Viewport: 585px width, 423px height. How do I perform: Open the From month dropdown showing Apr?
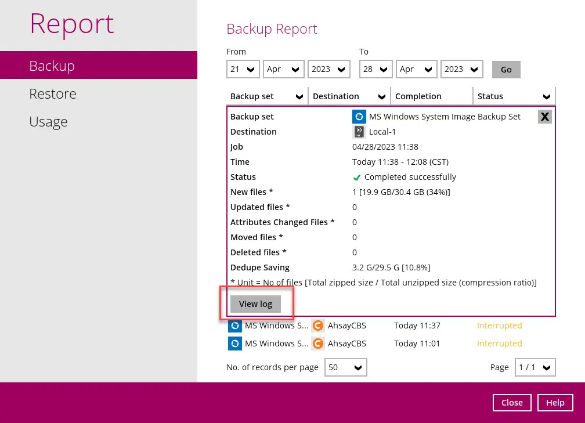tap(283, 69)
